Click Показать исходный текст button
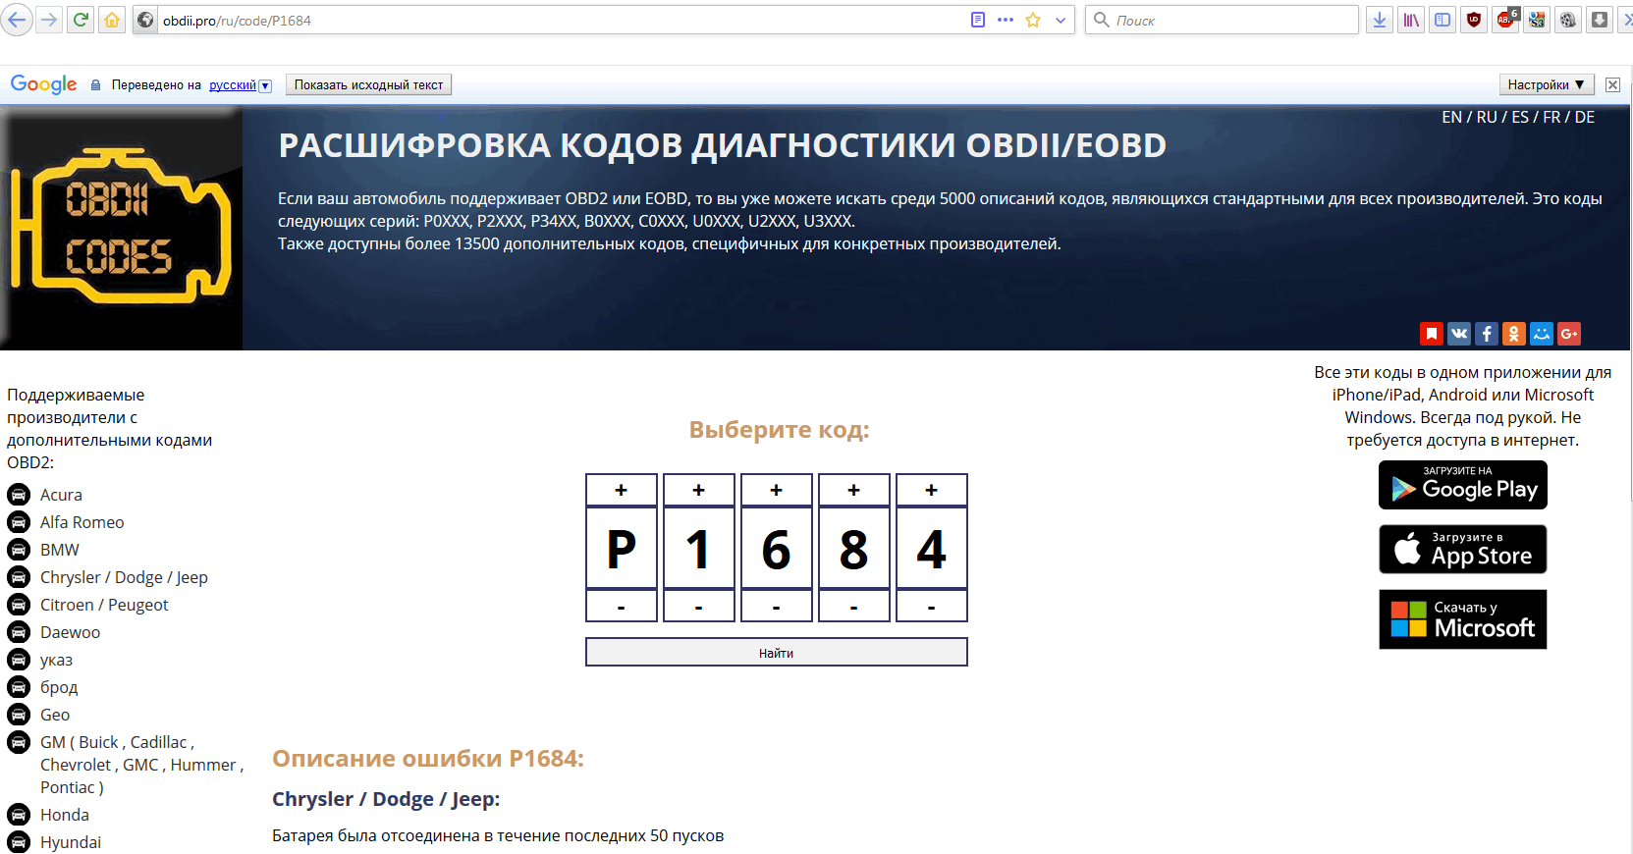This screenshot has height=854, width=1633. coord(368,85)
